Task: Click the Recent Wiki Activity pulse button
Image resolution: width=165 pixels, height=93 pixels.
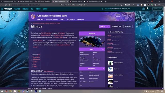Action: [129, 16]
